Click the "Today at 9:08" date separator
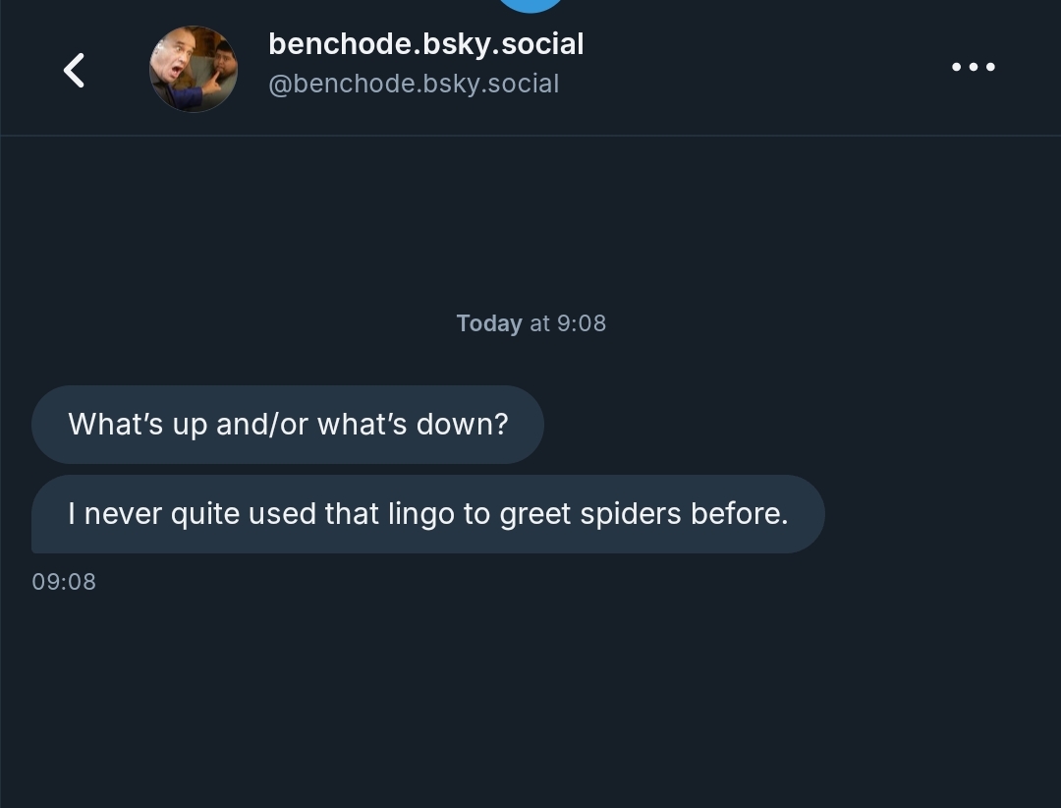The width and height of the screenshot is (1061, 808). pos(530,323)
